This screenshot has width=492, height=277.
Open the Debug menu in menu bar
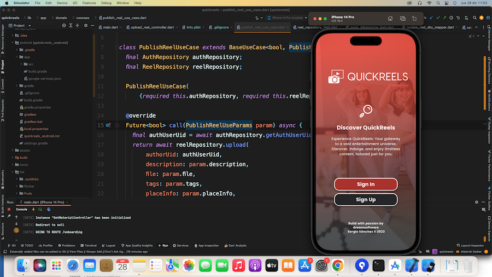click(106, 3)
